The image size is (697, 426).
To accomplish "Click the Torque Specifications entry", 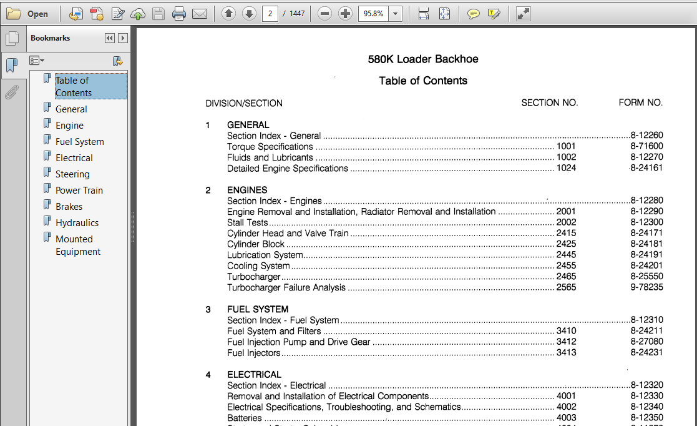I will (270, 146).
